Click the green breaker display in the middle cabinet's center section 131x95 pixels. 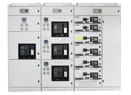(x=56, y=49)
